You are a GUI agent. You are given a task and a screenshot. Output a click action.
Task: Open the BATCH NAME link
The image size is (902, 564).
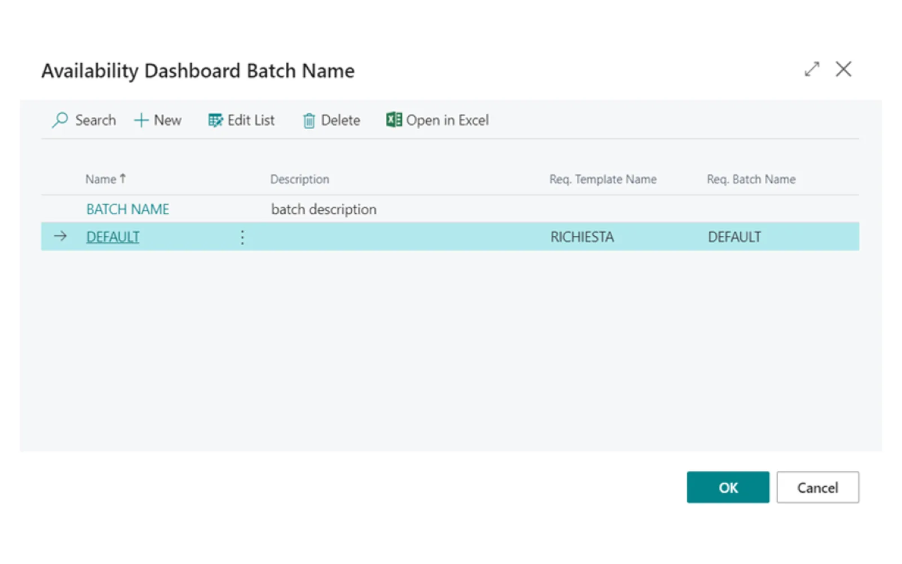(127, 209)
